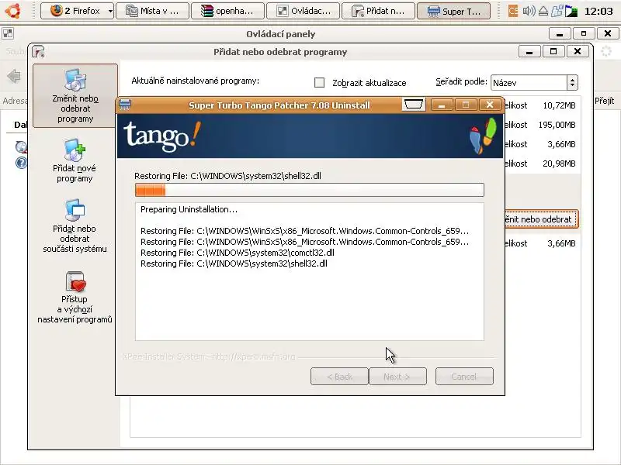Click the footprints icon in tango banner

(x=483, y=136)
